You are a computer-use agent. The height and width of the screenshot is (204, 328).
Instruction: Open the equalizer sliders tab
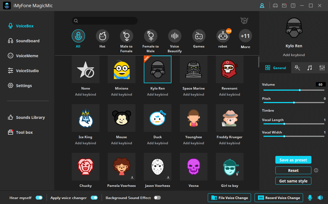322,68
